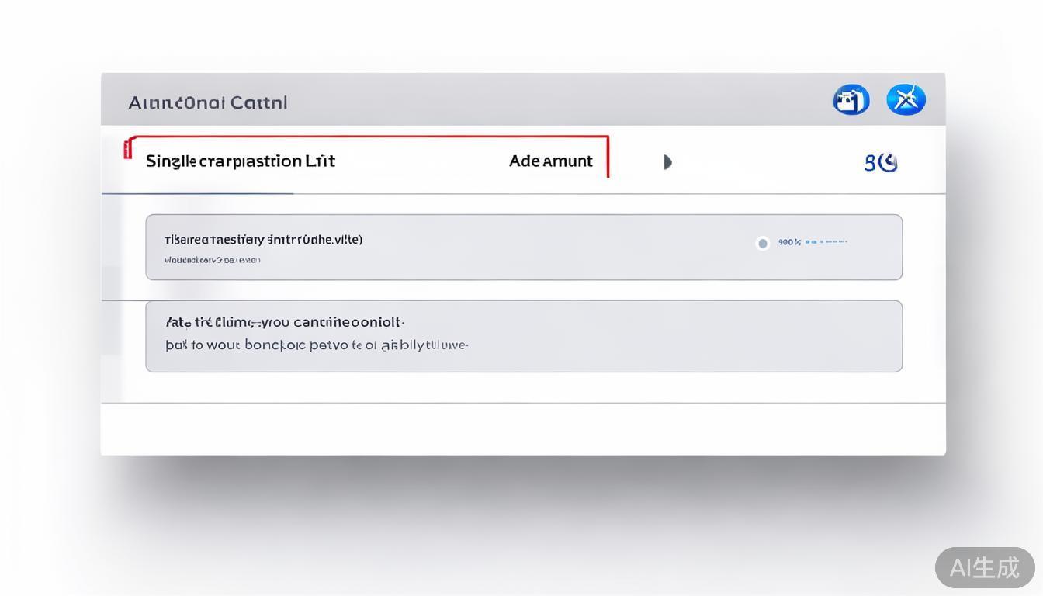Select the radio button beside 900%
The height and width of the screenshot is (596, 1043).
point(762,244)
